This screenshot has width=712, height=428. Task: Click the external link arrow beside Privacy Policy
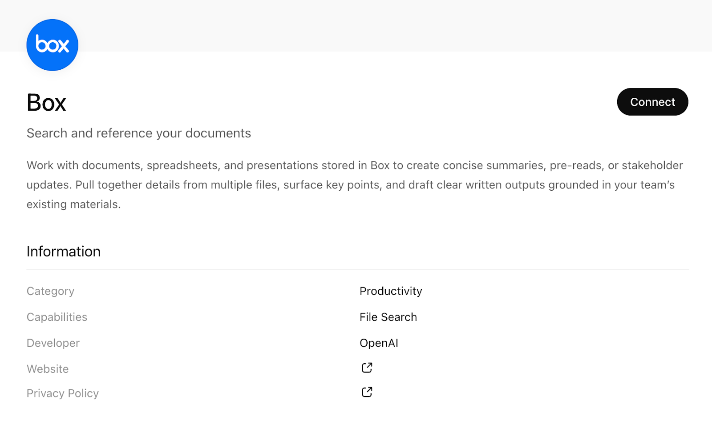coord(366,392)
